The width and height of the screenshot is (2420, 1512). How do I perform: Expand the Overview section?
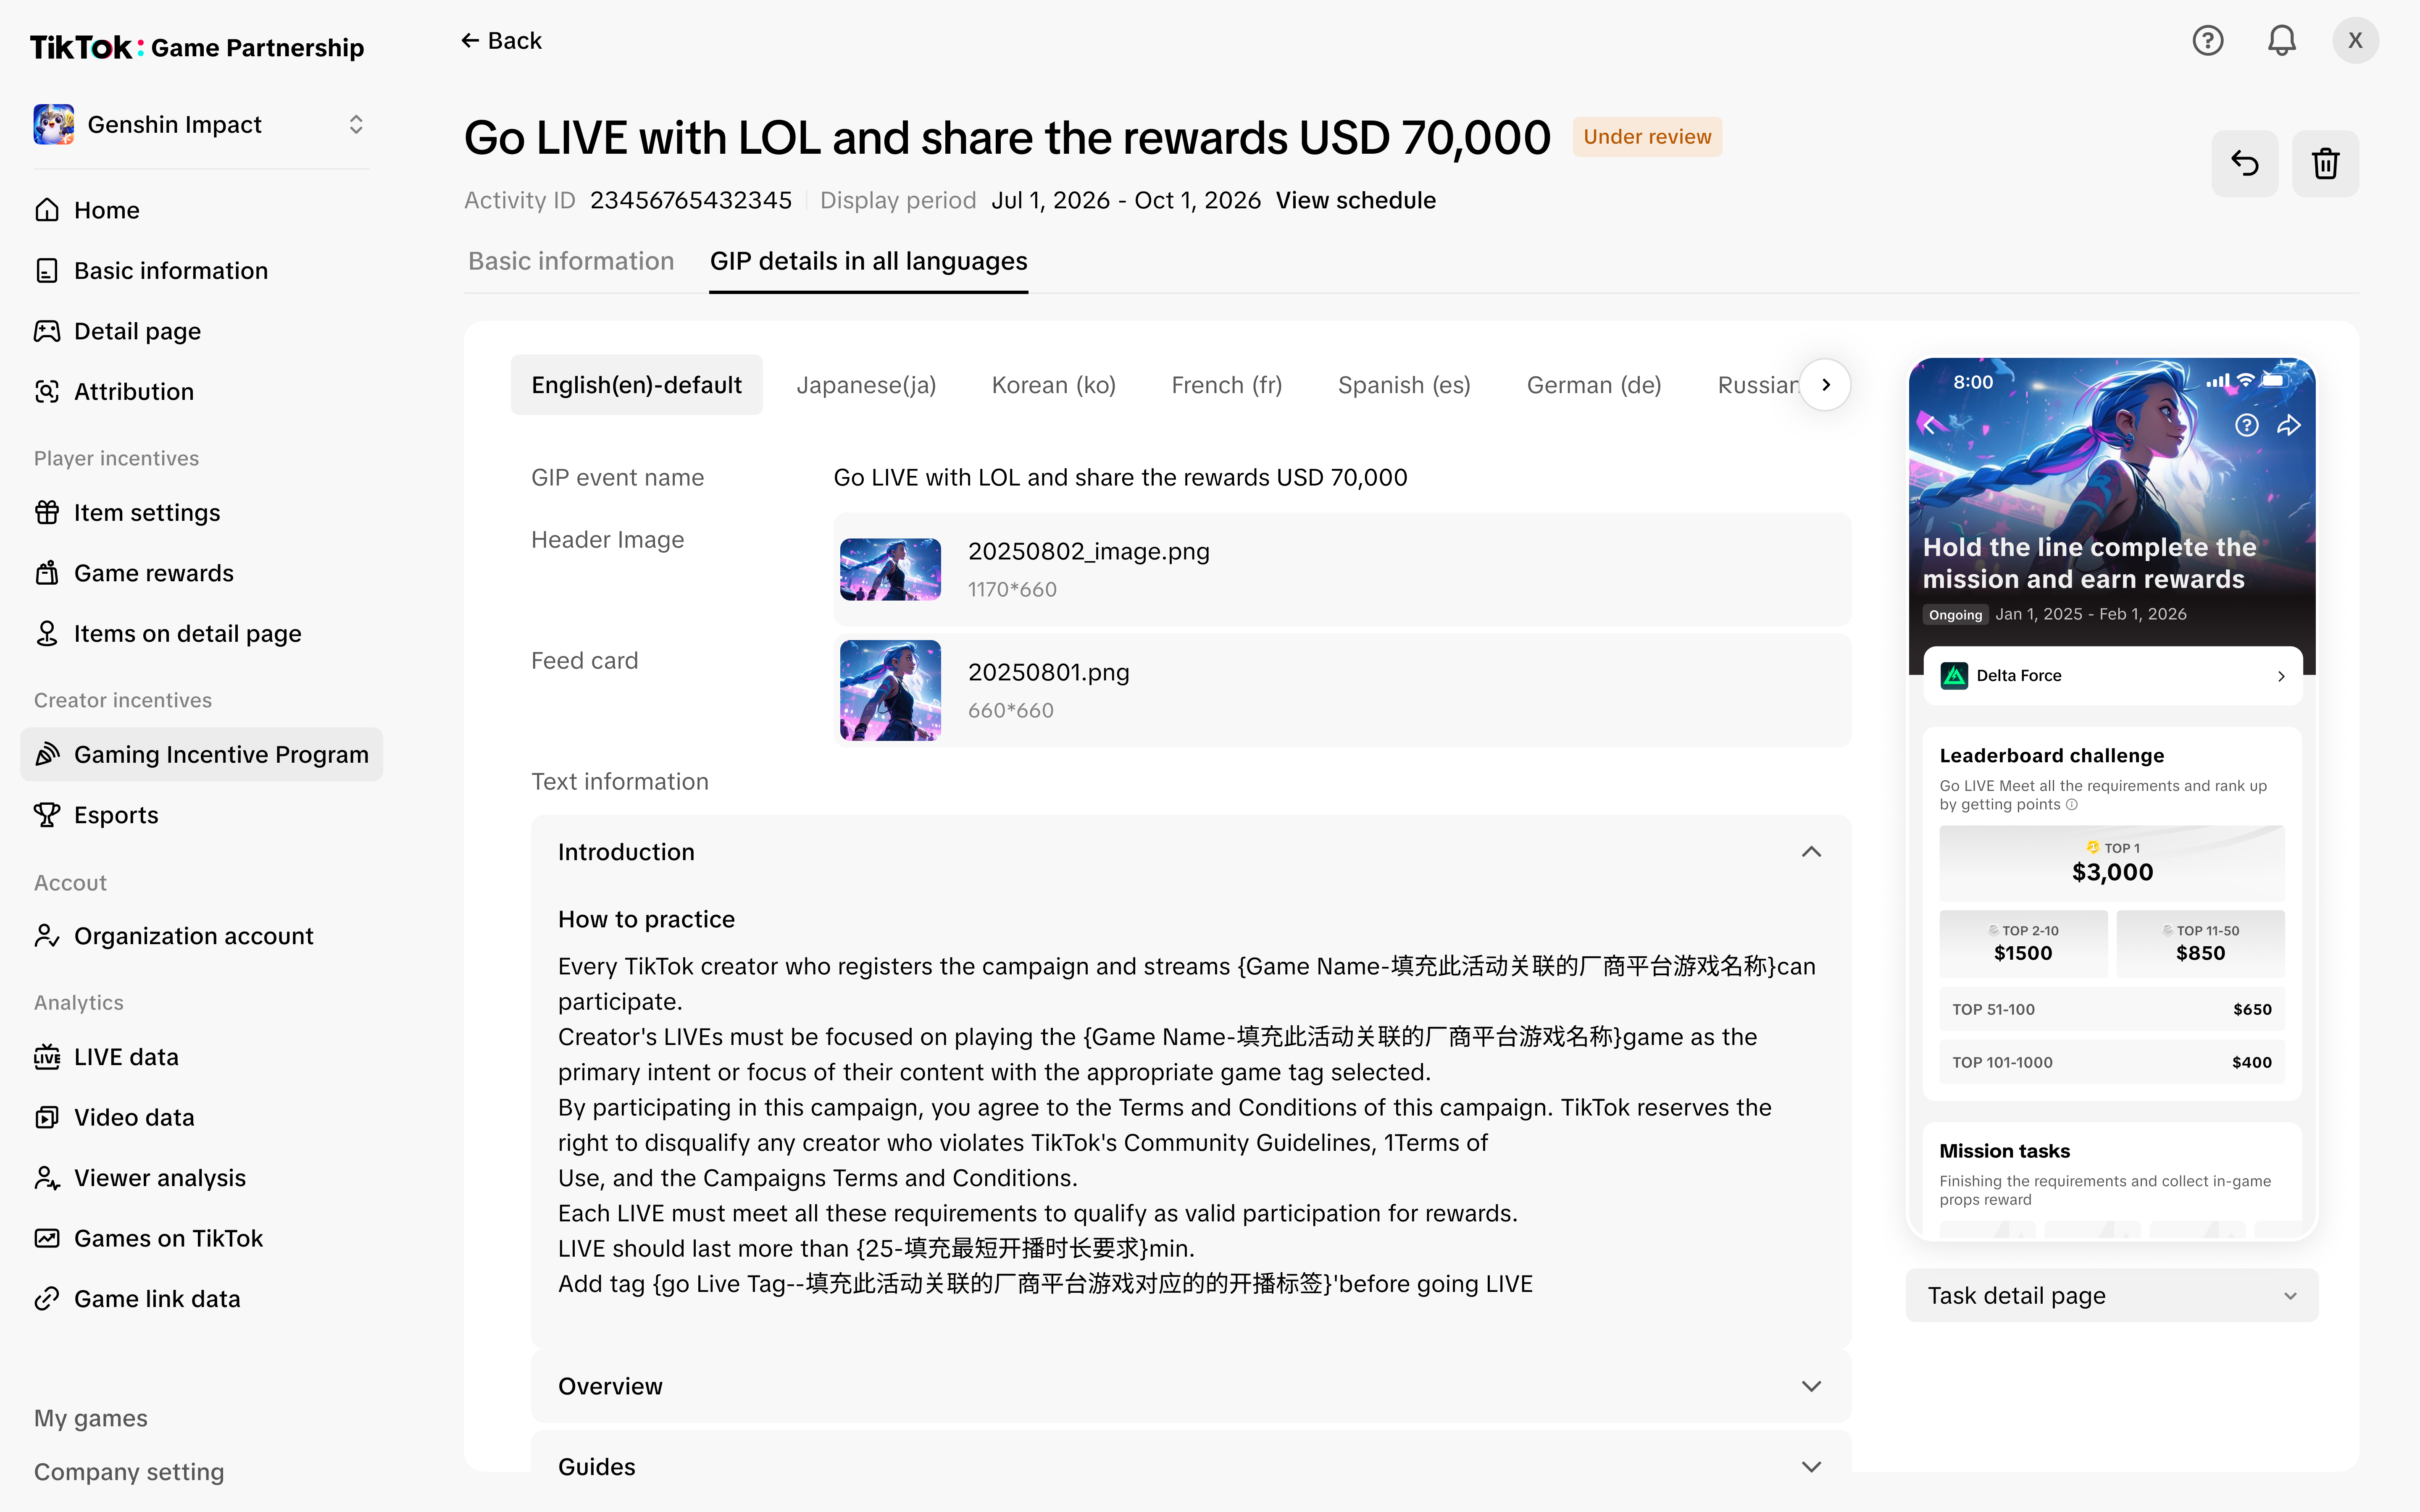[x=1811, y=1386]
